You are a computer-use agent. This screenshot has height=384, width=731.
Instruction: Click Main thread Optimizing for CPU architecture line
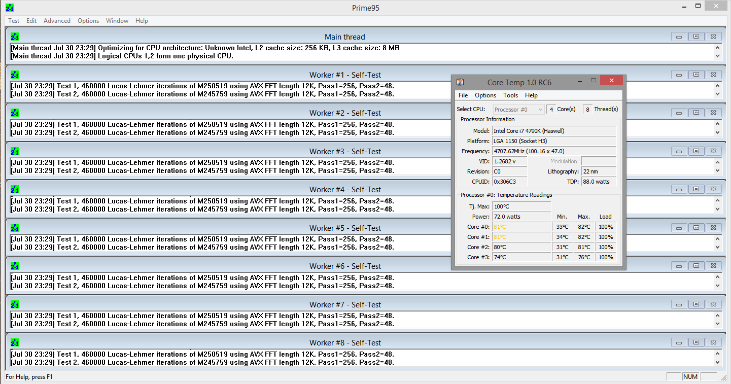[205, 48]
